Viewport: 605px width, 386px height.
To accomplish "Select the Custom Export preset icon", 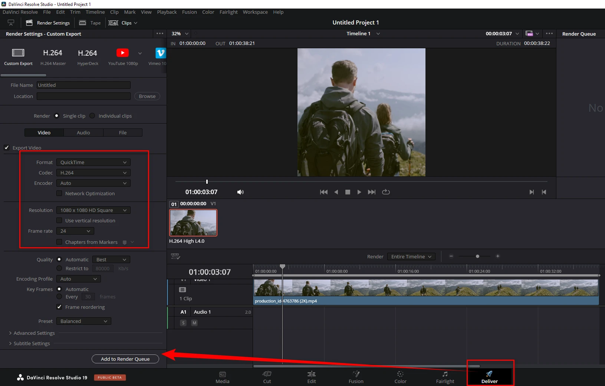I will [18, 53].
